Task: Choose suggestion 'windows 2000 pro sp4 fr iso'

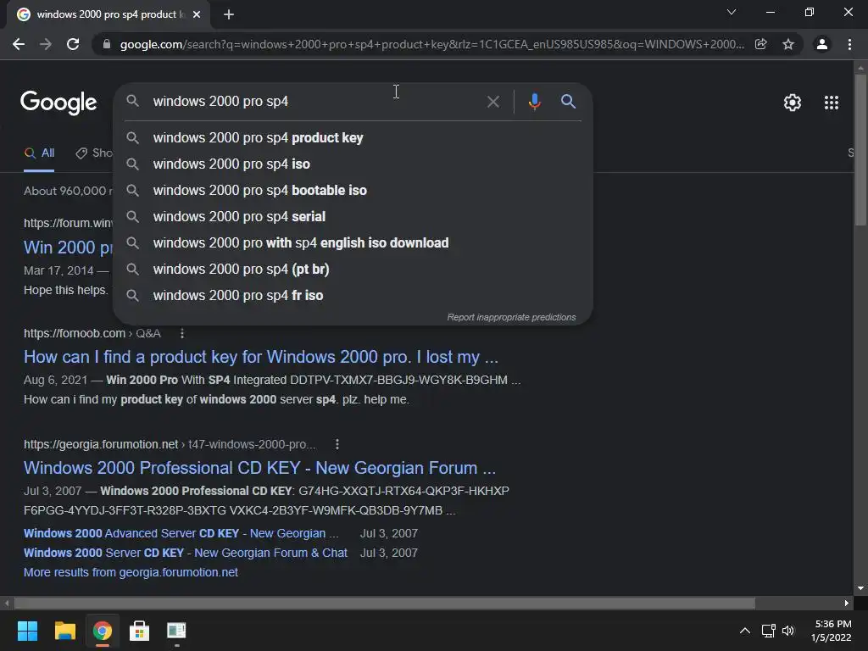Action: 353,296
